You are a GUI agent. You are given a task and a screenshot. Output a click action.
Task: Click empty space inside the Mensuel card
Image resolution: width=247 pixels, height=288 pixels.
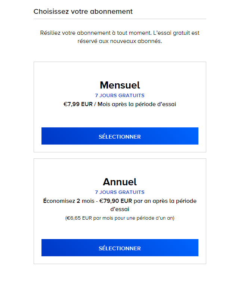[120, 118]
